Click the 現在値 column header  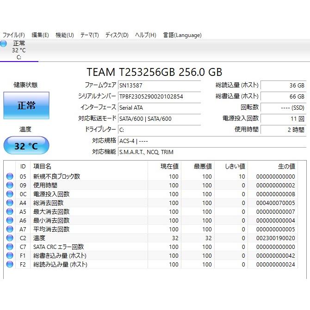pyautogui.click(x=165, y=167)
